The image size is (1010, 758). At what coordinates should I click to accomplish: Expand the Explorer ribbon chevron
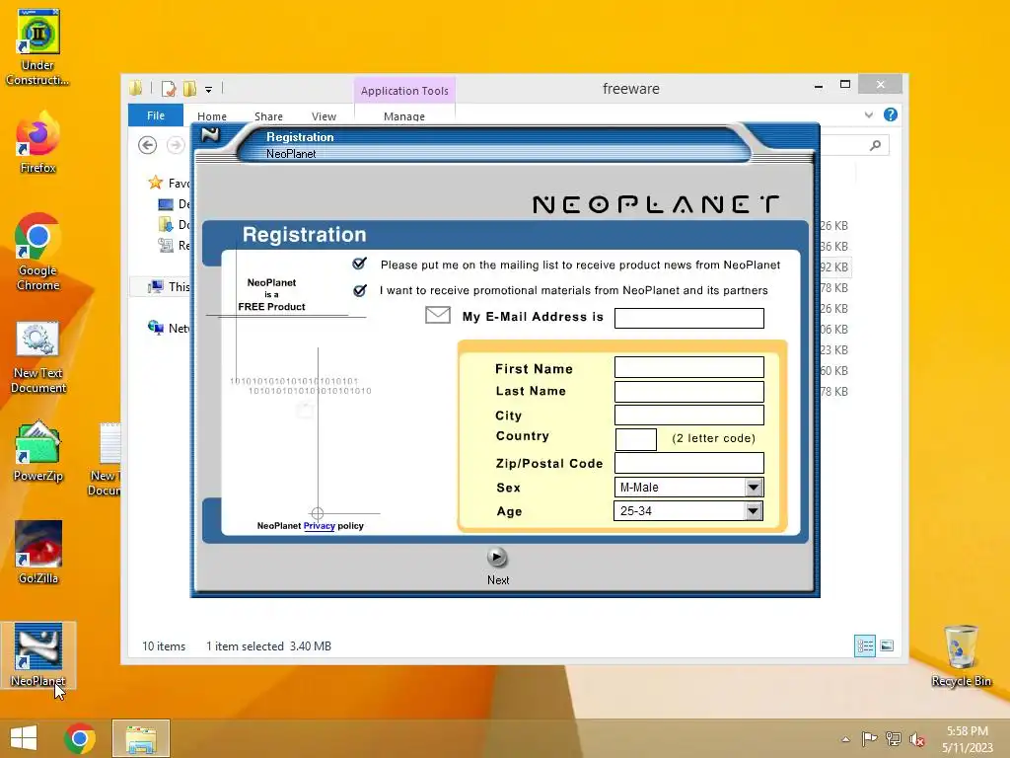click(x=868, y=114)
